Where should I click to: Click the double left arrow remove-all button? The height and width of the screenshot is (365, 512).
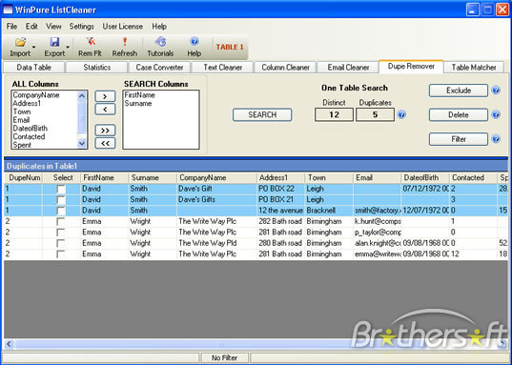click(105, 143)
